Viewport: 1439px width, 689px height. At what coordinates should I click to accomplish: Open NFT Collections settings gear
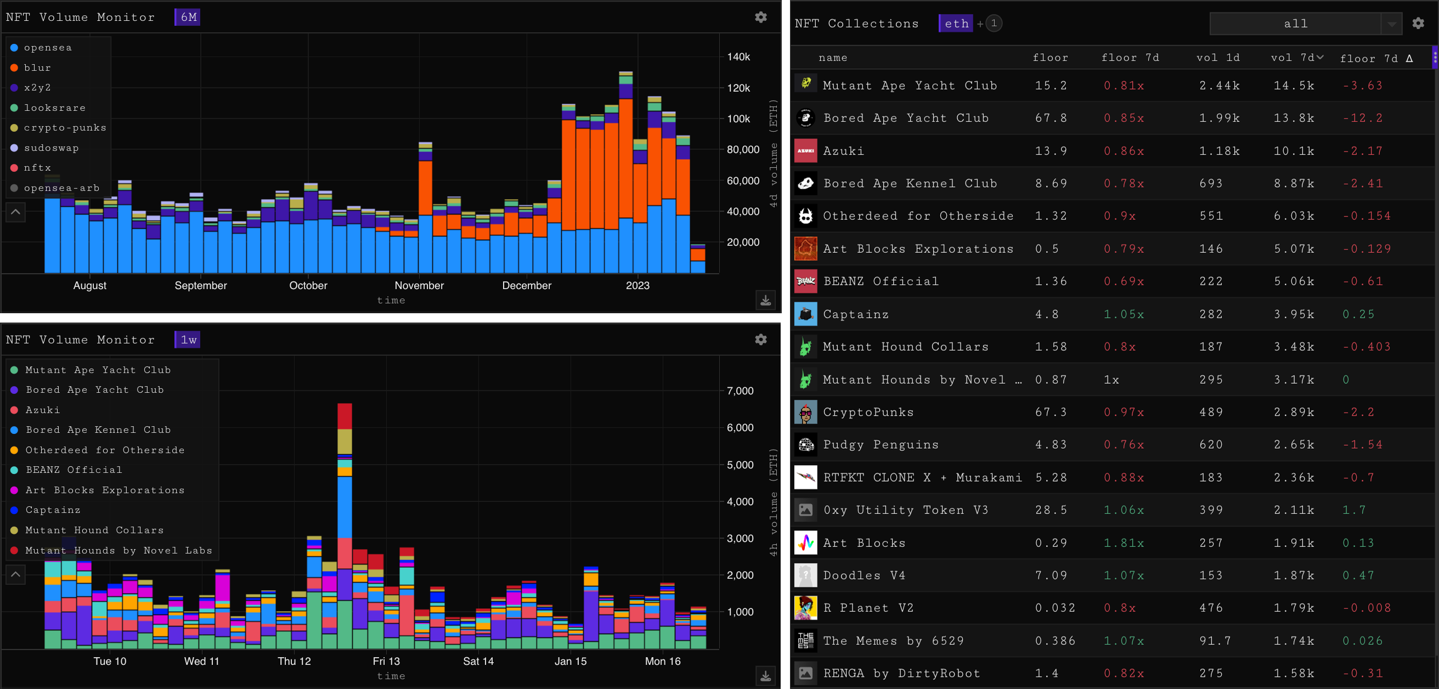[x=1418, y=24]
